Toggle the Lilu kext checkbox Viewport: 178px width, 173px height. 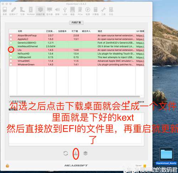11,50
